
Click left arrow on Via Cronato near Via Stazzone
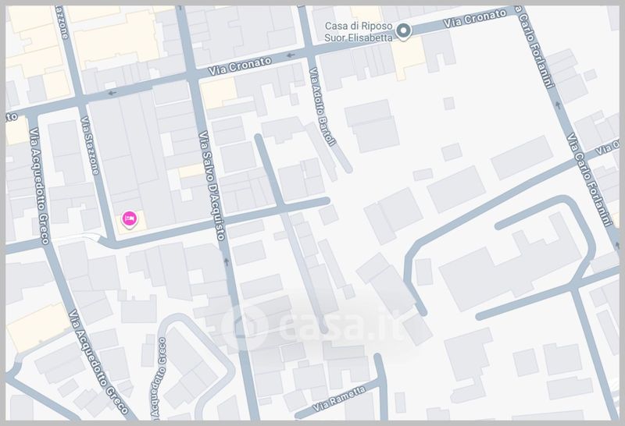coord(112,93)
